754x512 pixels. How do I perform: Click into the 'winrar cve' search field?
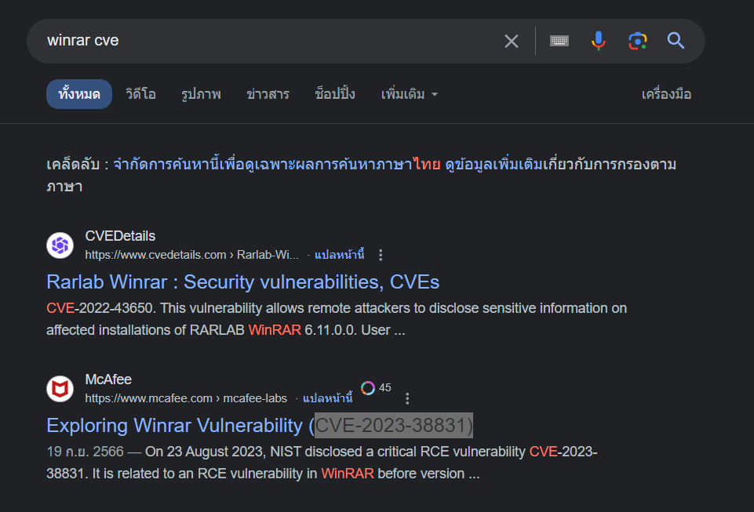tap(267, 41)
